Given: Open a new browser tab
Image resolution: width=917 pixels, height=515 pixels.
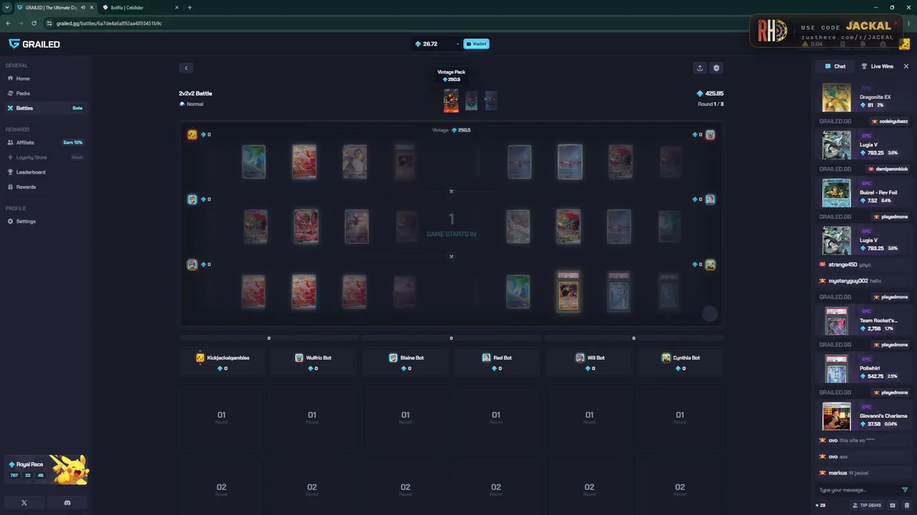Looking at the screenshot, I should point(190,8).
